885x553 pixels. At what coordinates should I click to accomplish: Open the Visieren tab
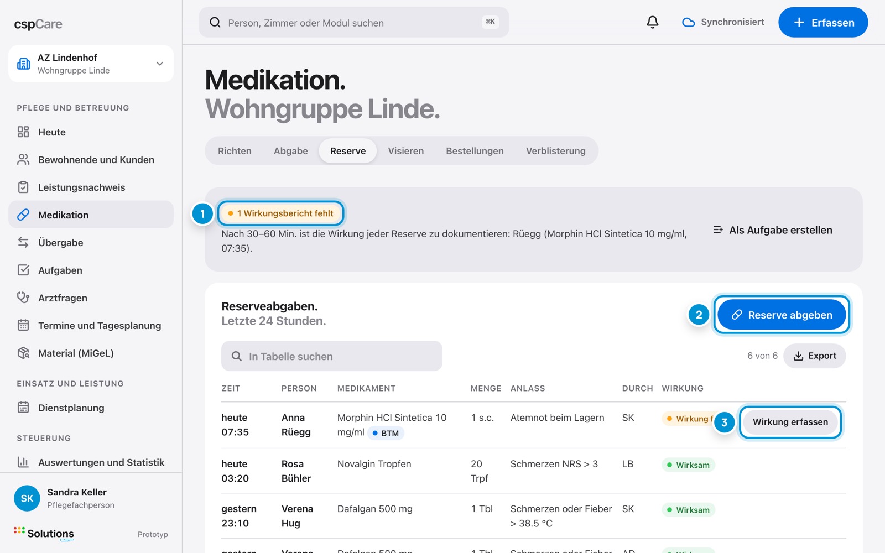406,151
